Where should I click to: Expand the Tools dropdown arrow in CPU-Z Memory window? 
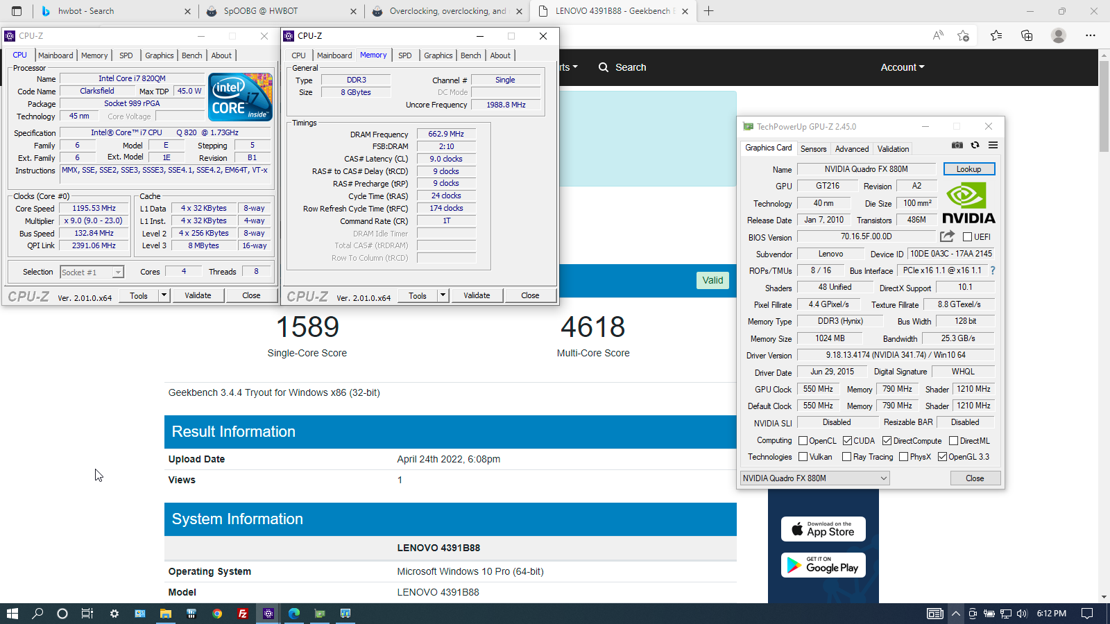(x=443, y=295)
